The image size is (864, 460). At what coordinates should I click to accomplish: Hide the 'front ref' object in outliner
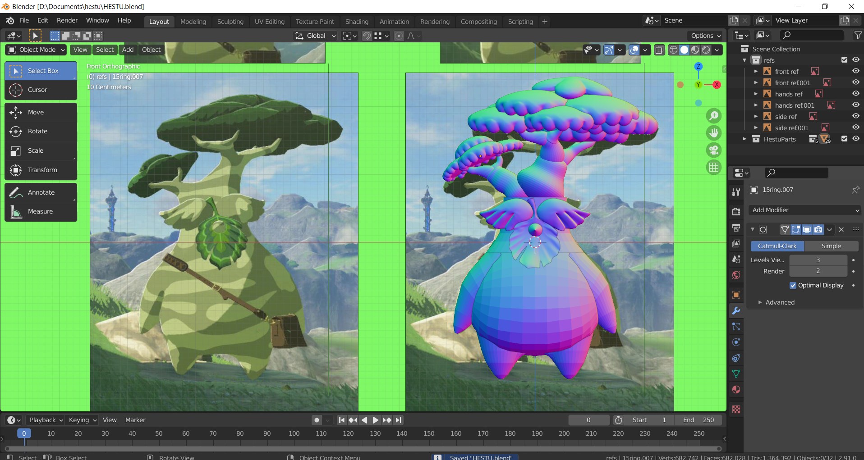(x=855, y=71)
